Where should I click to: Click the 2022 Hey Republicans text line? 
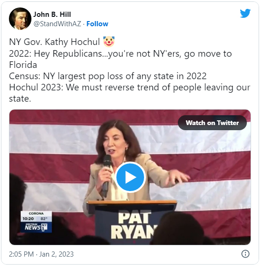(121, 59)
